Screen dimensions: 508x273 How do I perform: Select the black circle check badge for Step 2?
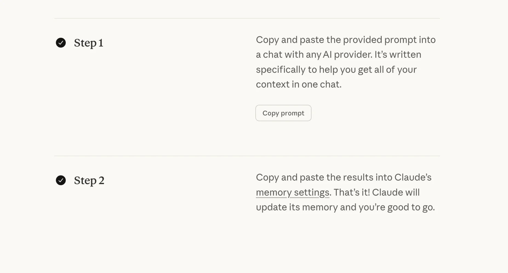pyautogui.click(x=61, y=180)
